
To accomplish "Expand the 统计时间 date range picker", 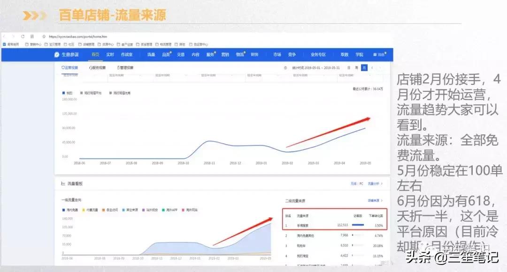I will 315,67.
